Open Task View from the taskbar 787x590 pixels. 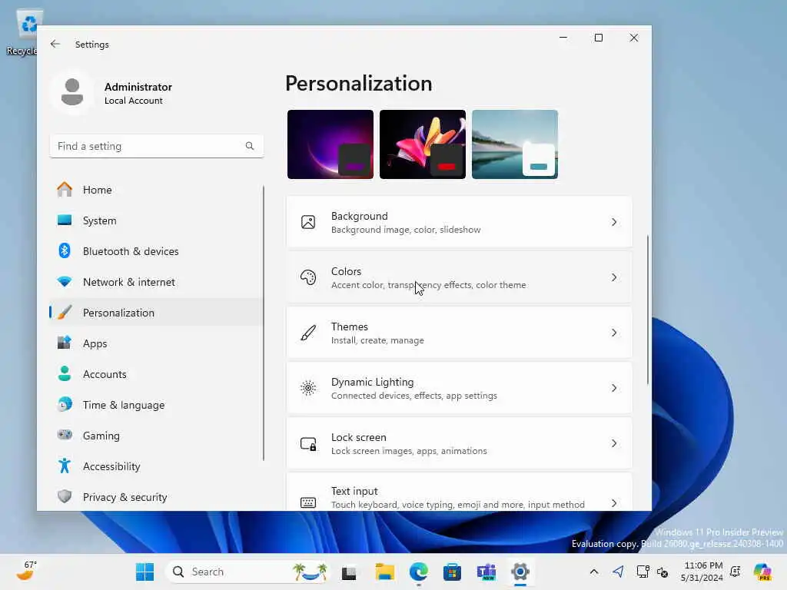[349, 572]
